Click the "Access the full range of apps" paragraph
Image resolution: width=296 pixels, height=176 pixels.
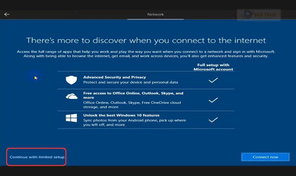tap(146, 54)
